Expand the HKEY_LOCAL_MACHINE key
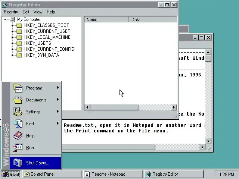This screenshot has height=179, width=239. coord(12,37)
